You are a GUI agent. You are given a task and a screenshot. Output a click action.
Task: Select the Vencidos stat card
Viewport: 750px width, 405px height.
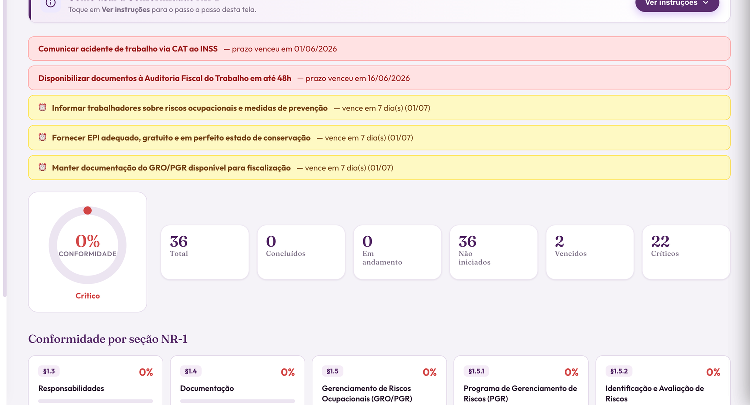coord(590,252)
